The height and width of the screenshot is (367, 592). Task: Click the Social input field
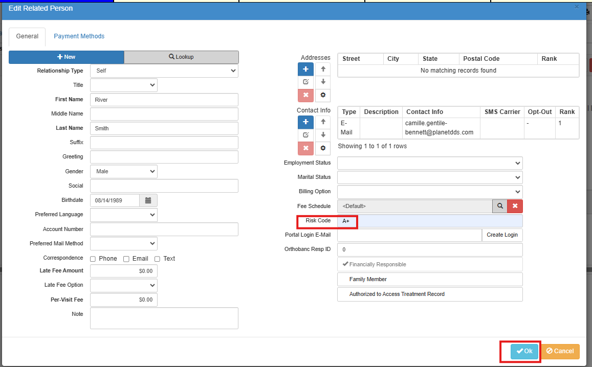coord(164,186)
